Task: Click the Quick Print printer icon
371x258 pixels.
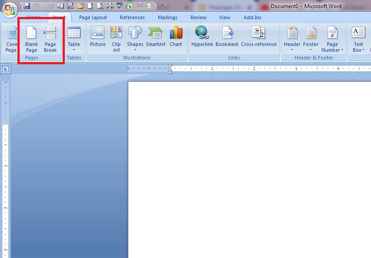Action: 110,6
